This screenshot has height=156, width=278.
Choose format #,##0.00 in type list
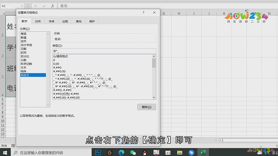click(102, 71)
